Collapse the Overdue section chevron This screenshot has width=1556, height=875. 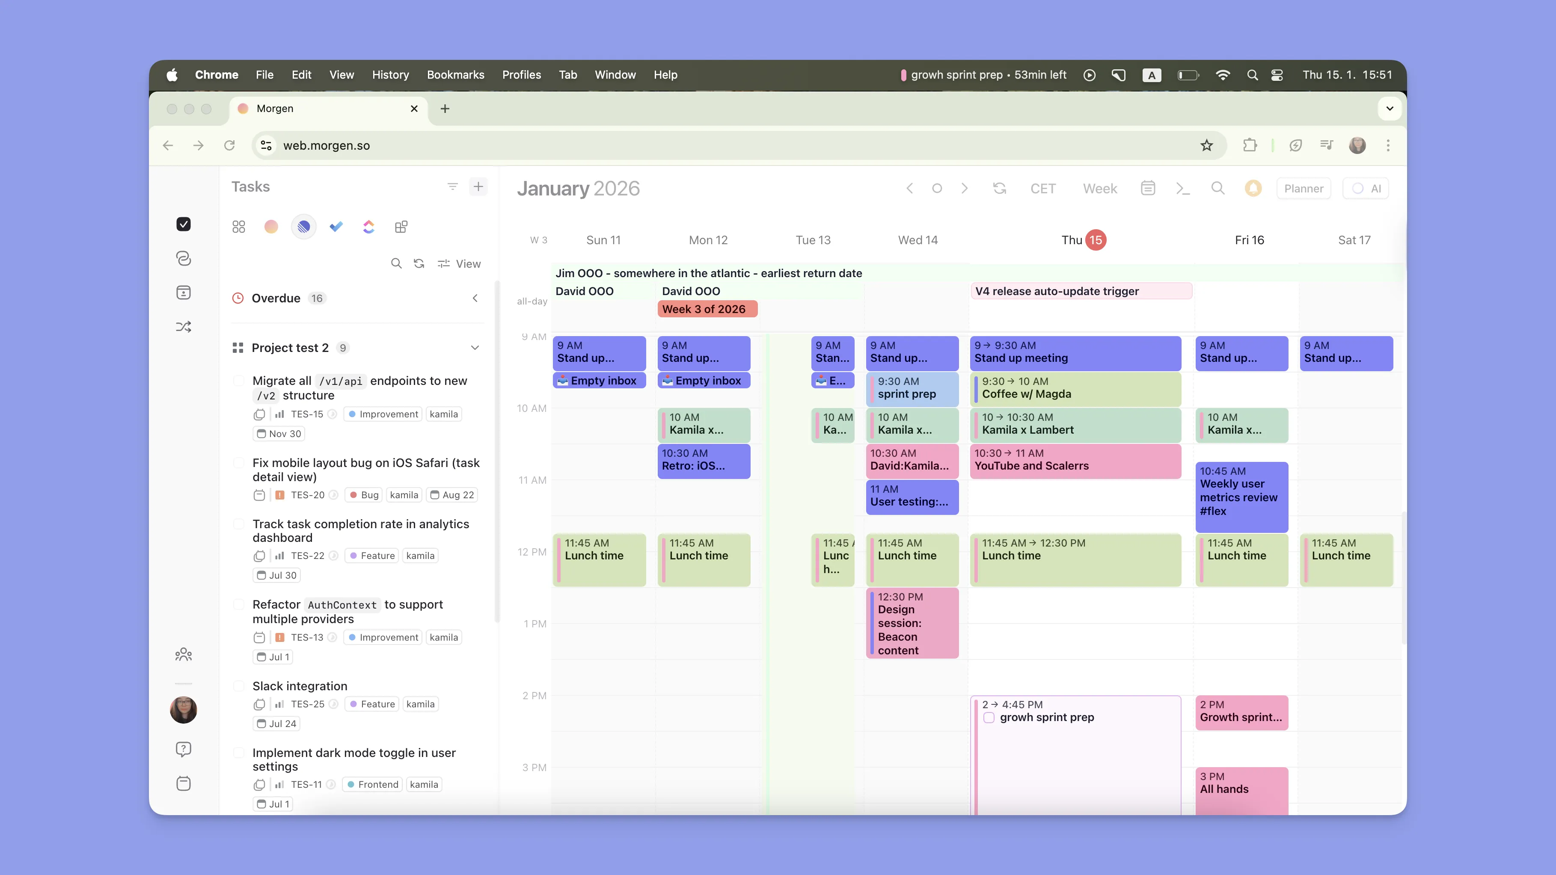pos(475,298)
